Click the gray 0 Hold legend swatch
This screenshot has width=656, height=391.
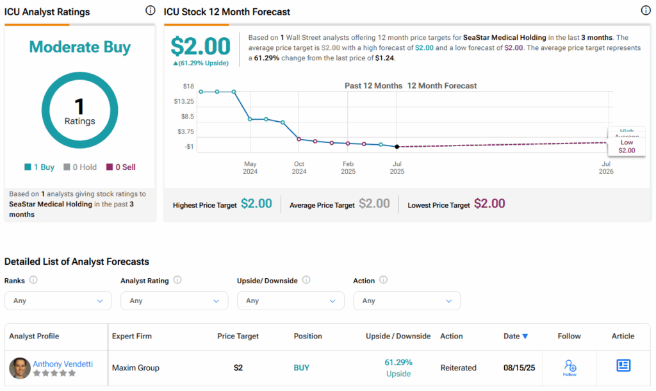pyautogui.click(x=67, y=167)
